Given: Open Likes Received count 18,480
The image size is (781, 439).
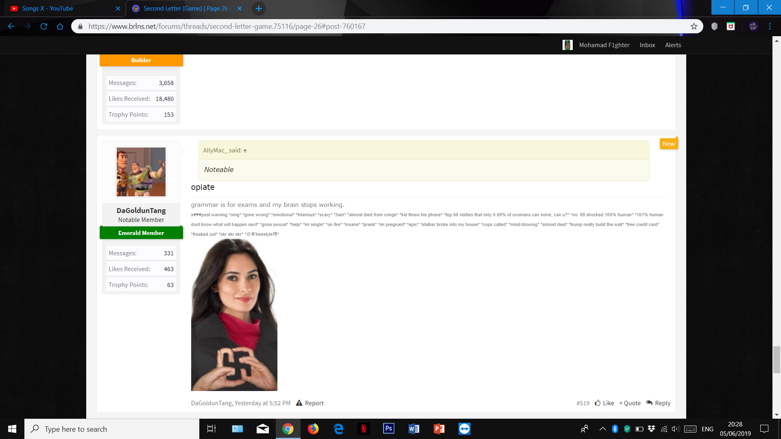Looking at the screenshot, I should 164,99.
